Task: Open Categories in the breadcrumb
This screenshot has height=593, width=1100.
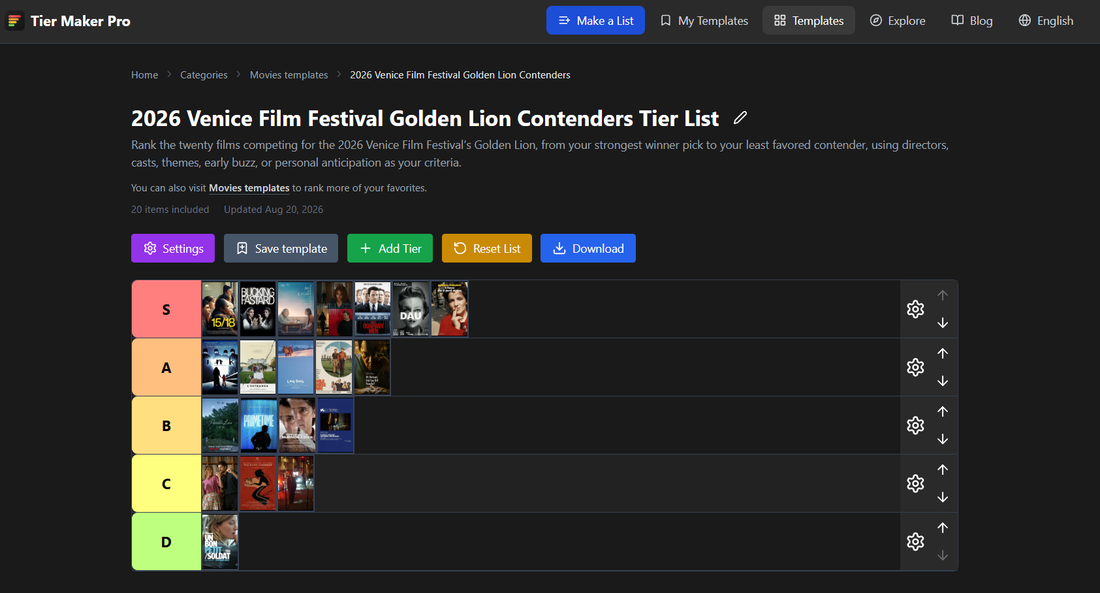Action: pos(204,75)
